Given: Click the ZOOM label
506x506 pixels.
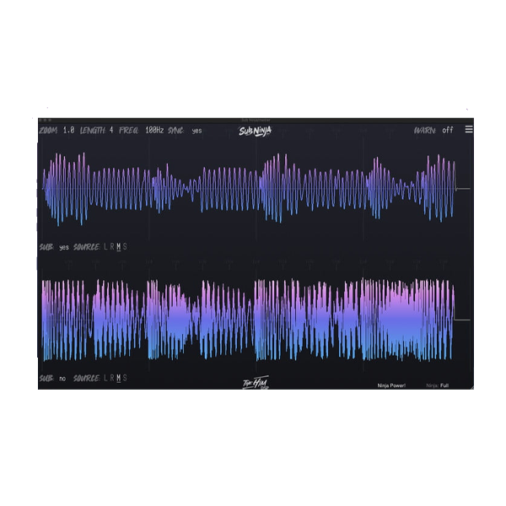Looking at the screenshot, I should click(x=48, y=131).
